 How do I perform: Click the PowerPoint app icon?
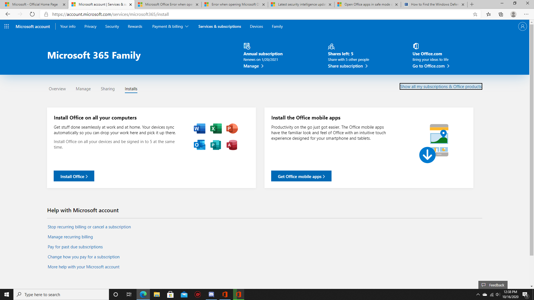point(232,129)
